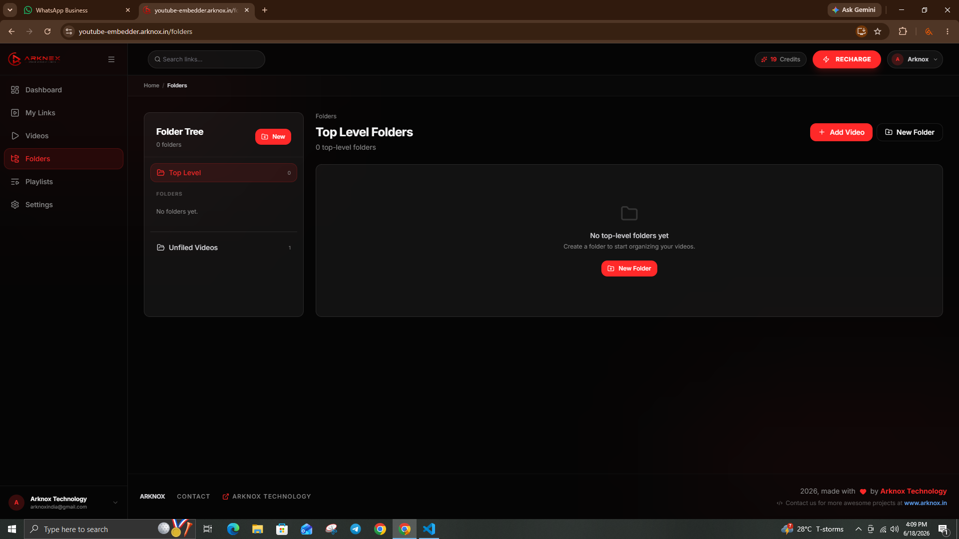Image resolution: width=959 pixels, height=539 pixels.
Task: Open Chrome menu three dots
Action: (x=948, y=31)
